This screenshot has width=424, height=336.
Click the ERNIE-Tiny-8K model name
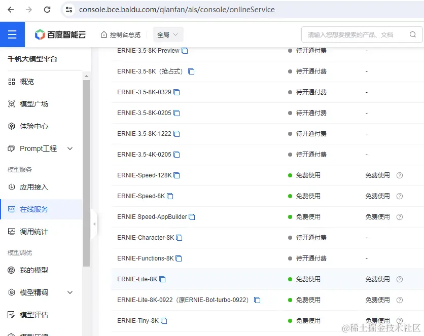pos(138,321)
